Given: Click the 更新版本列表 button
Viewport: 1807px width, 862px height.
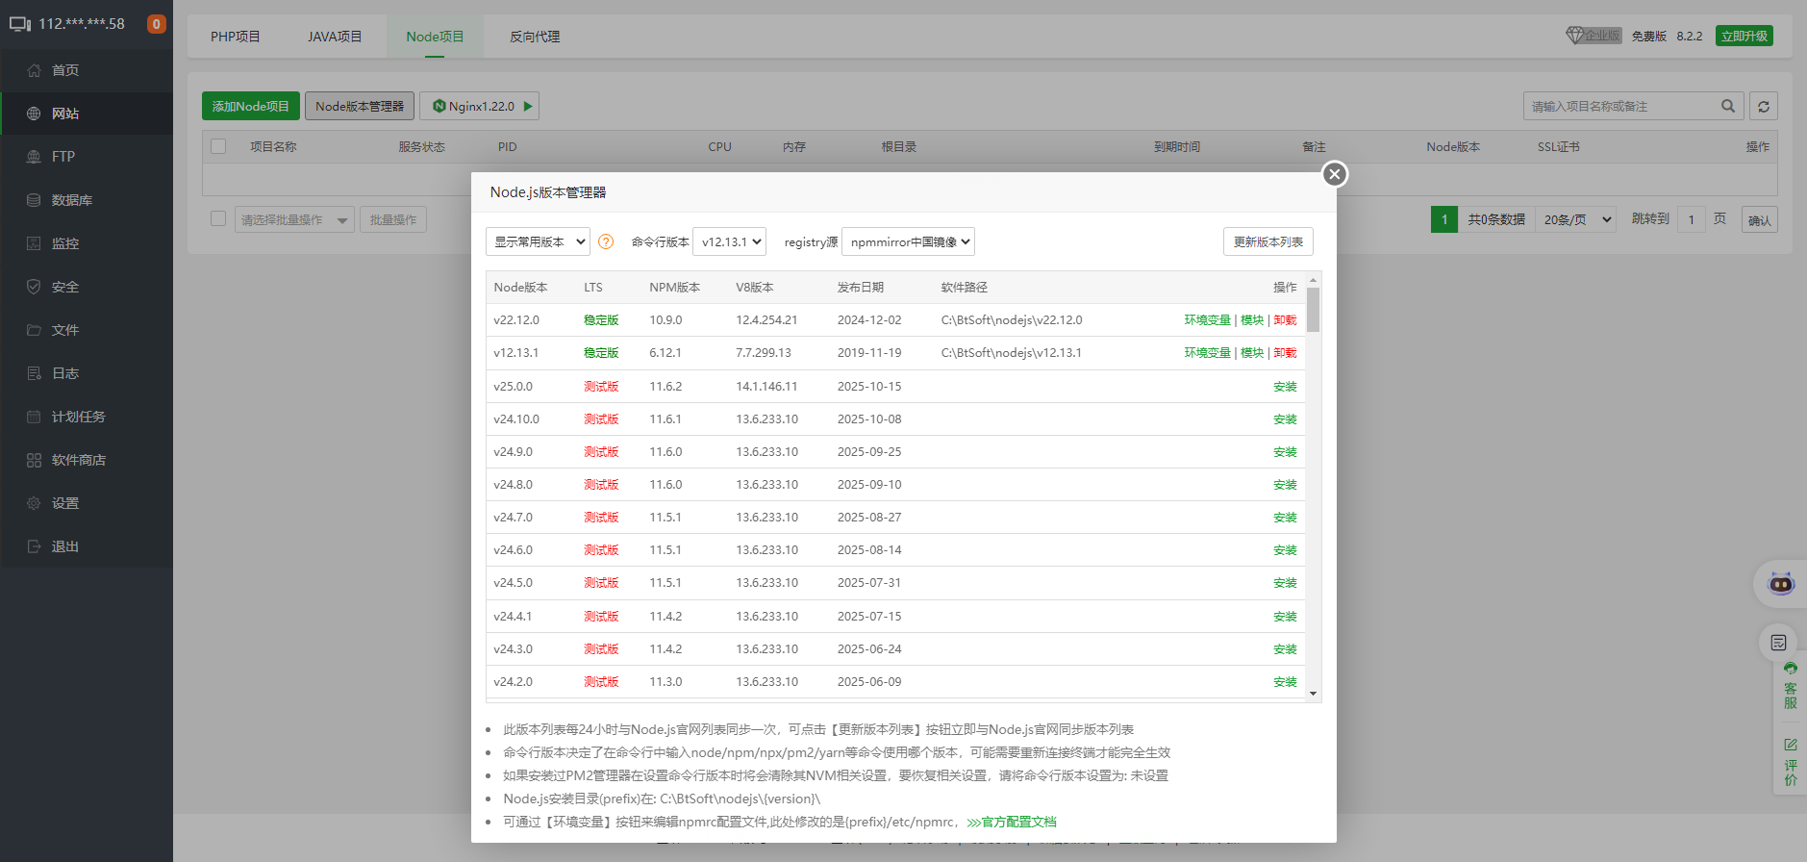Looking at the screenshot, I should point(1267,242).
